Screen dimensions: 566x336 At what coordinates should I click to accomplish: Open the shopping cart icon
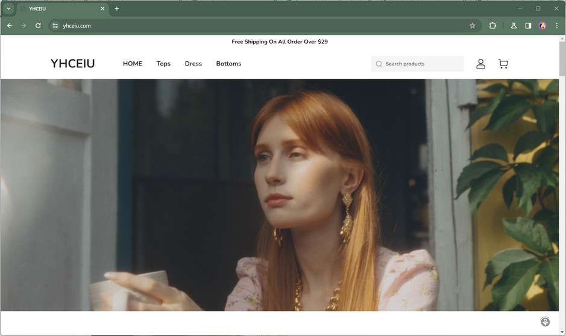tap(503, 64)
